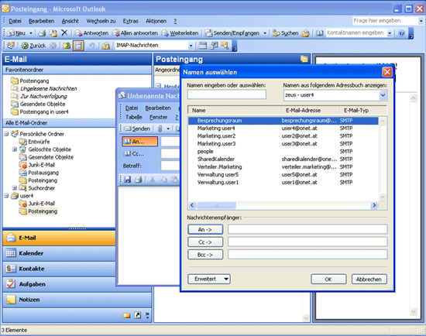Screen dimensions: 426x336
Task: Click Abbrechen in Namen auswählen dialog
Action: (369, 279)
